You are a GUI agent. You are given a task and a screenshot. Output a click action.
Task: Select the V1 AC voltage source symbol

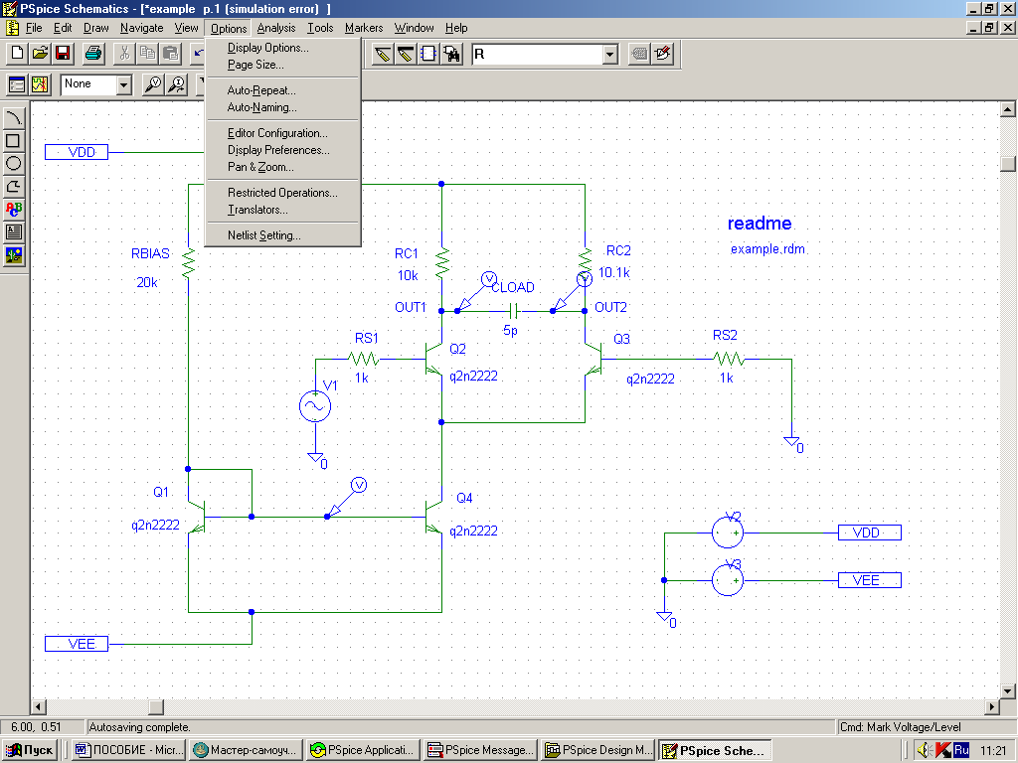point(315,406)
